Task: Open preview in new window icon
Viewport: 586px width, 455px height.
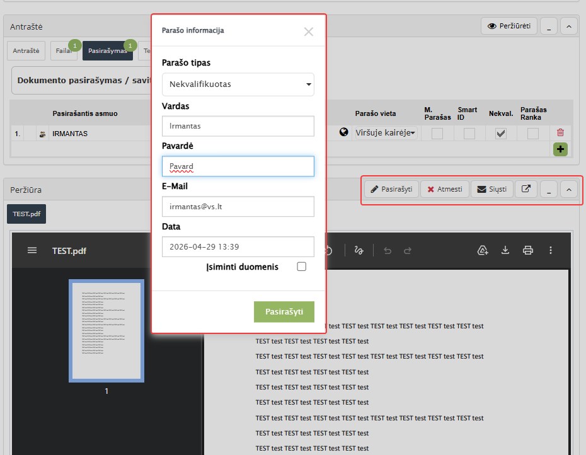Action: click(526, 190)
